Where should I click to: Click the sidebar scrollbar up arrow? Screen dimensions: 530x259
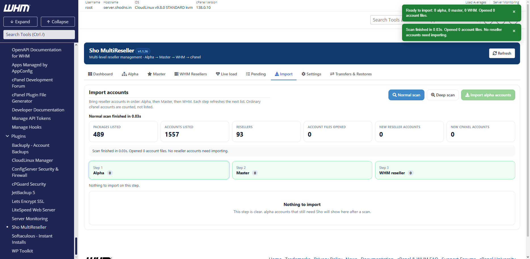[x=76, y=45]
